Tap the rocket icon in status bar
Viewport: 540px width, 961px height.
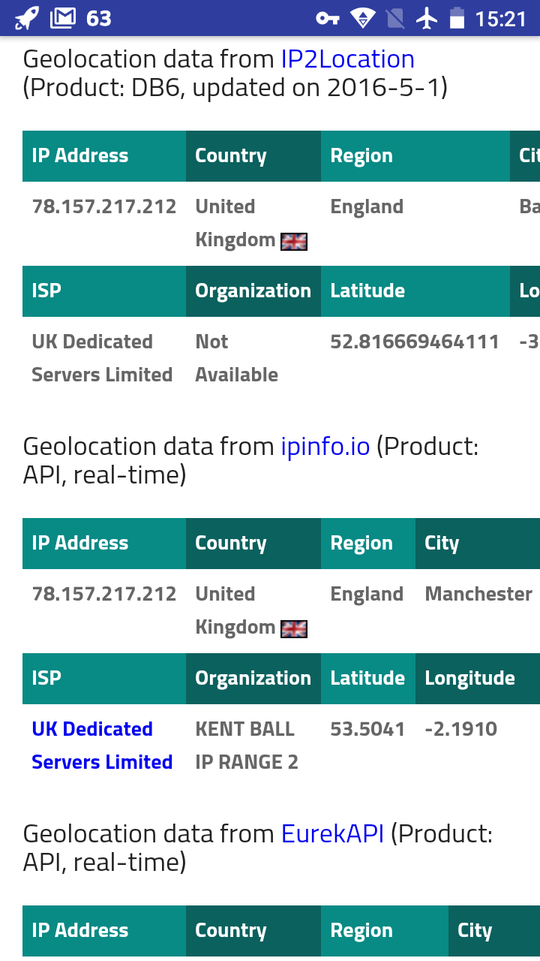(27, 18)
